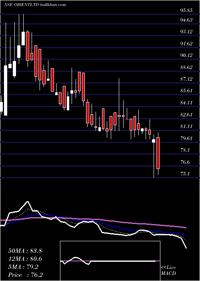The image size is (200, 281).
Task: Click the 90.12 price axis label
Action: click(x=186, y=55)
